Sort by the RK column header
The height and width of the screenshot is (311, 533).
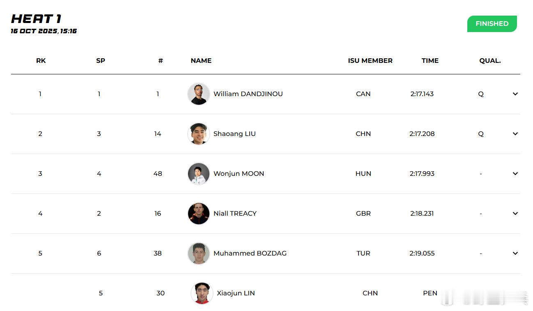point(41,61)
